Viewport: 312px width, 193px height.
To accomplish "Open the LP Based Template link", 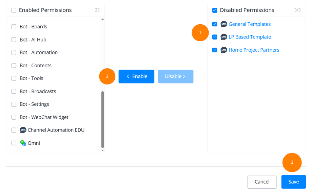I will tap(250, 37).
